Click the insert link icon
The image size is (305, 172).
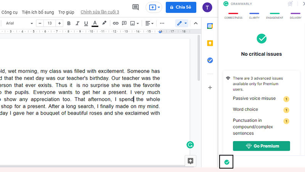pyautogui.click(x=116, y=23)
